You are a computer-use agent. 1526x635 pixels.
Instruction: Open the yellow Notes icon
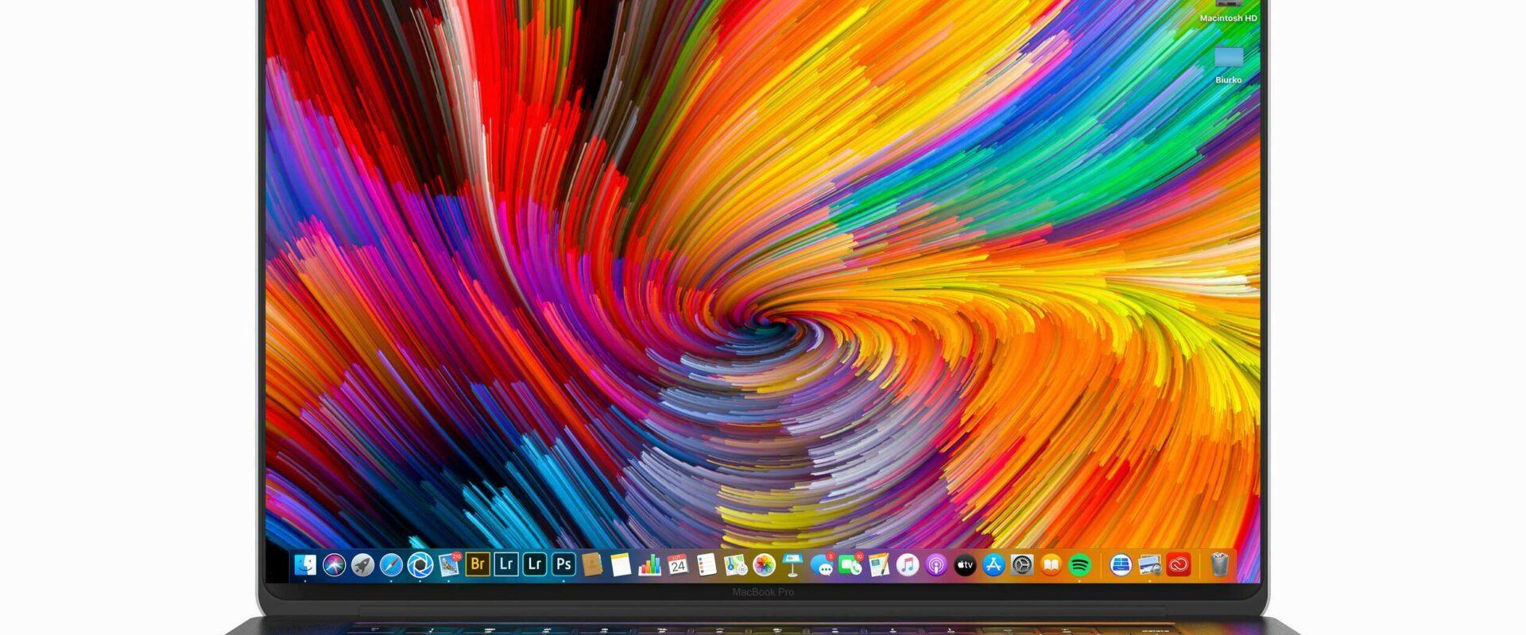[621, 564]
